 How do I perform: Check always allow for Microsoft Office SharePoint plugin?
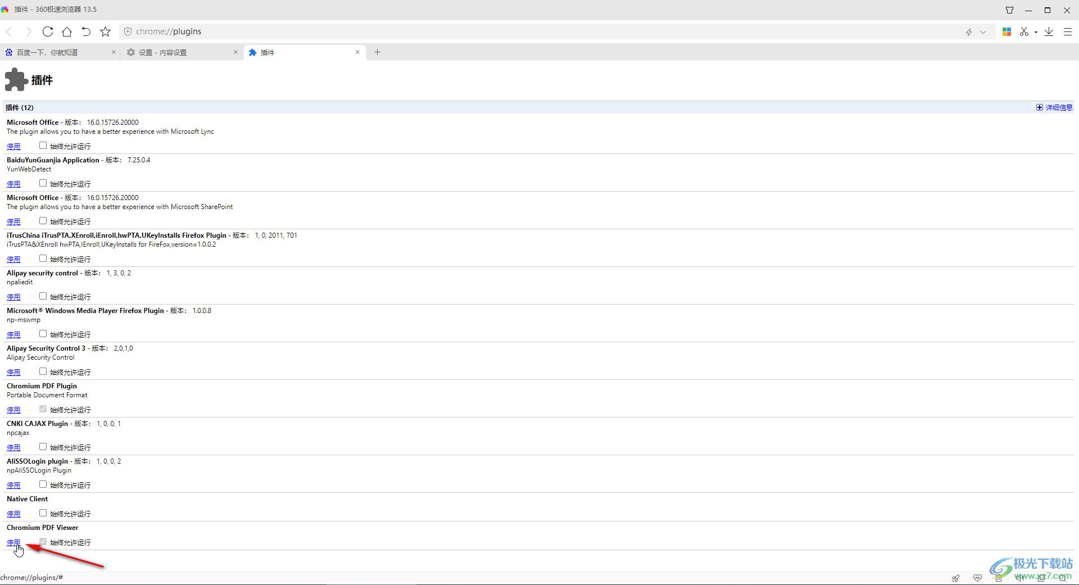tap(43, 221)
